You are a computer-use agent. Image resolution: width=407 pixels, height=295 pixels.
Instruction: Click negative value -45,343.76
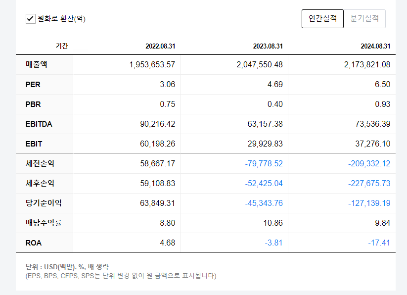click(x=264, y=203)
